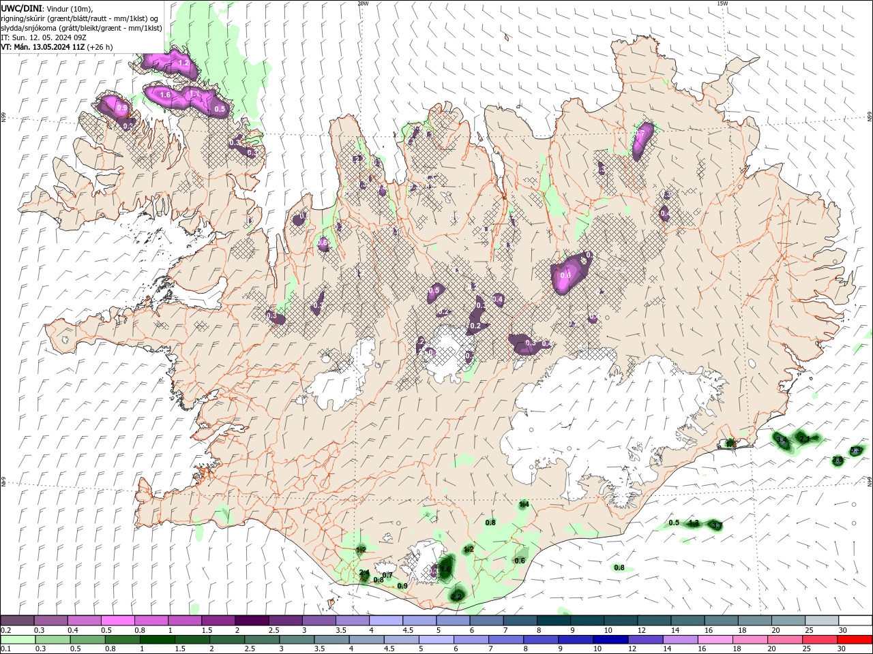Select the 30 red swatch in bottom legend row
This screenshot has height=654, width=873.
tap(855, 640)
